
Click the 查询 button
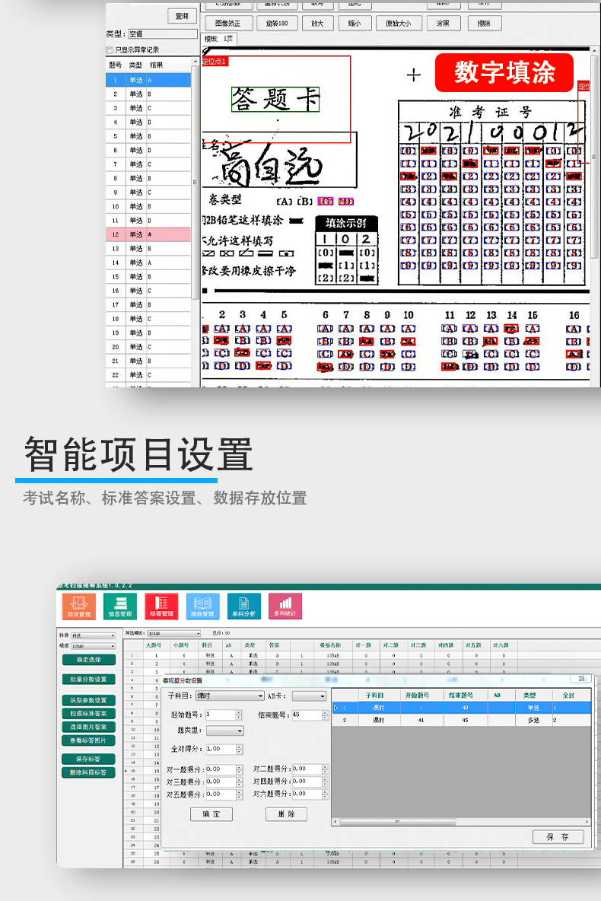182,16
